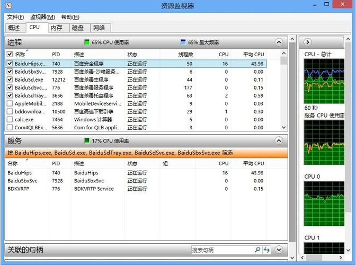Image resolution: width=356 pixels, height=265 pixels.
Task: Click the 搜索句柄 search input field
Action: 222,250
